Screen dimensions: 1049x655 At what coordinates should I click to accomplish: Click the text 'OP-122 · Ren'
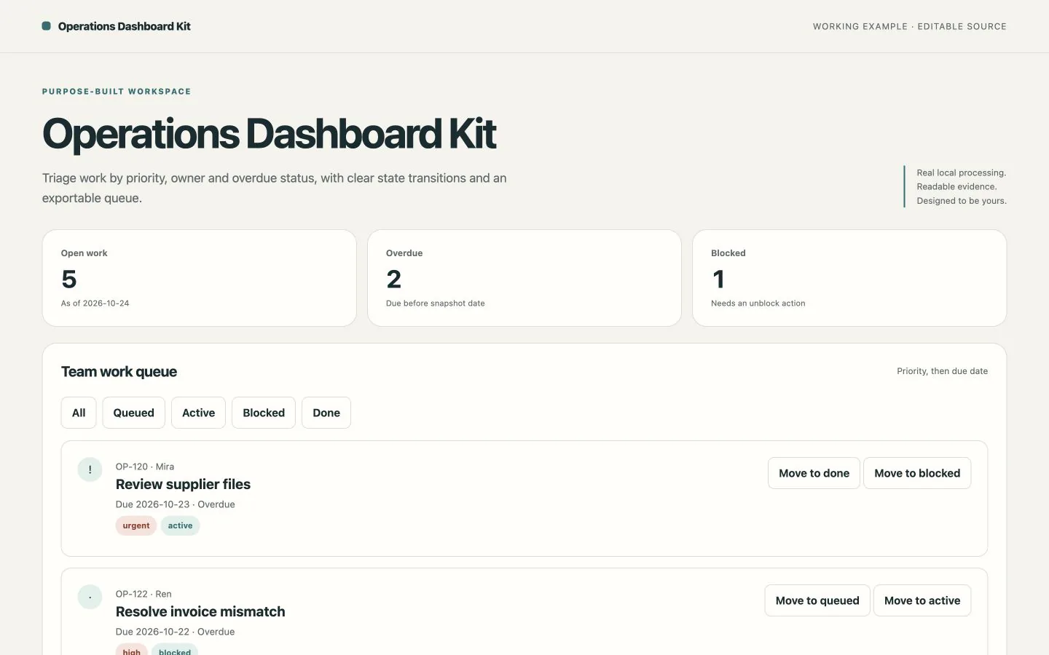(x=144, y=594)
